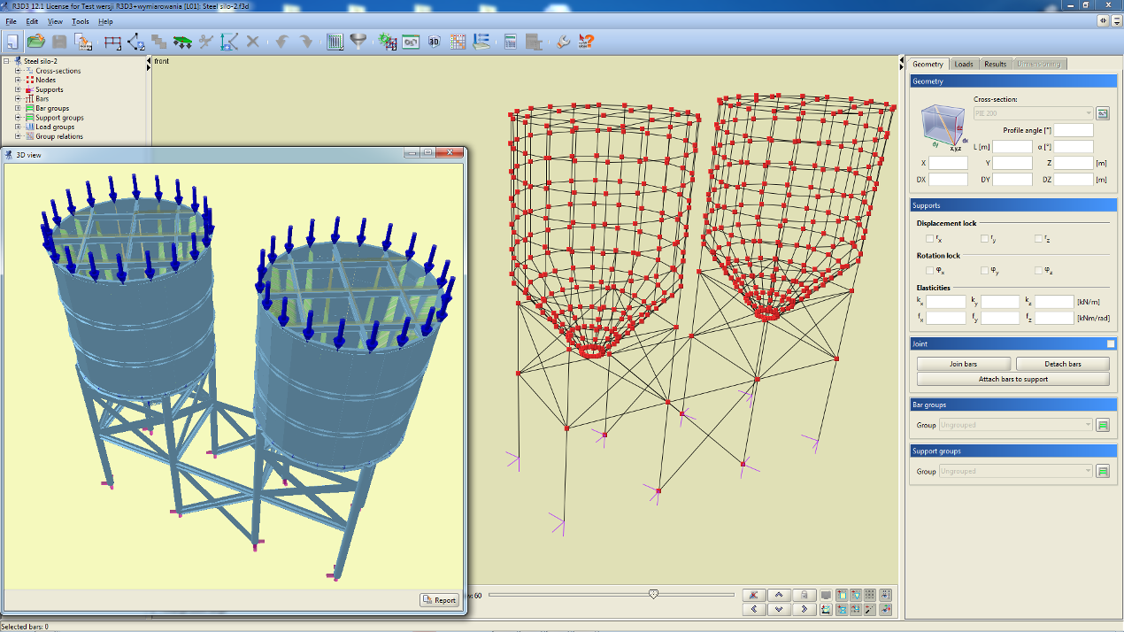Click the calculator icon in toolbar
The width and height of the screenshot is (1124, 632).
pyautogui.click(x=510, y=41)
